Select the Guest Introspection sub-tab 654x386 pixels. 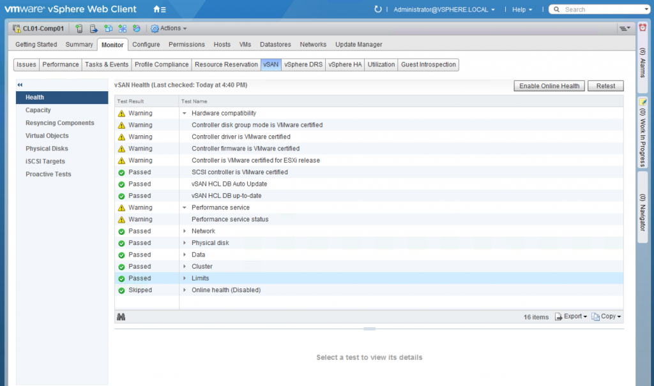[429, 64]
